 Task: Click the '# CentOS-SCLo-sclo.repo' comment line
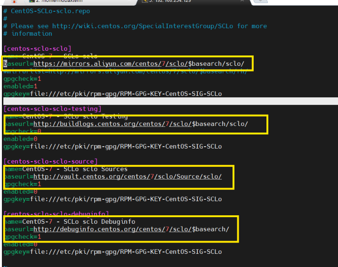pos(47,11)
